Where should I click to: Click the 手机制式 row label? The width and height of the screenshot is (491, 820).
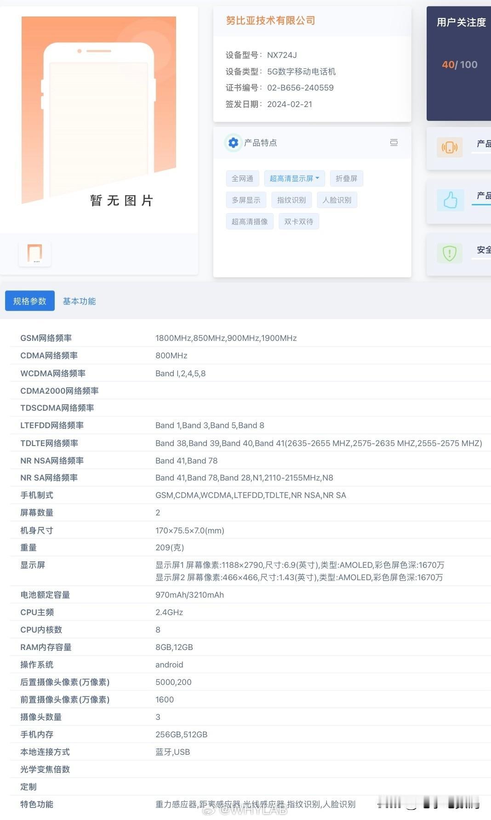coord(37,495)
